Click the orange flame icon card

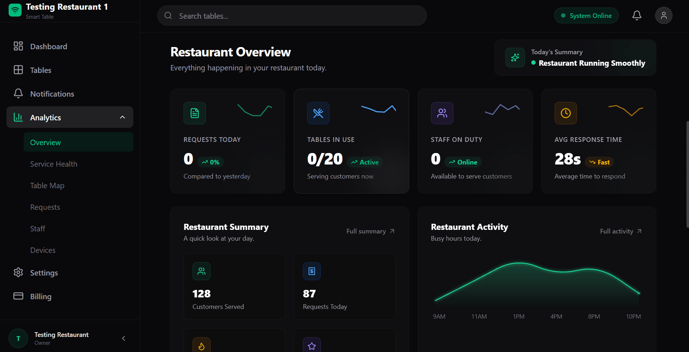click(x=202, y=345)
